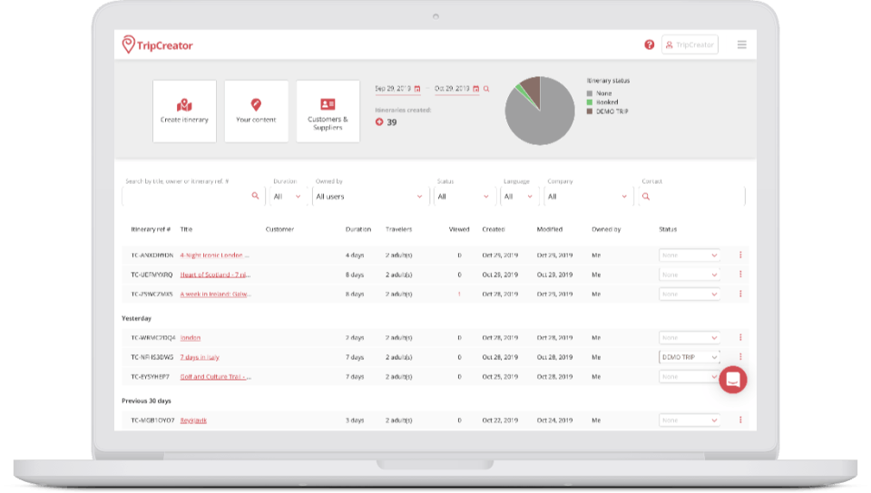Open the start date calendar icon
871x493 pixels.
417,89
